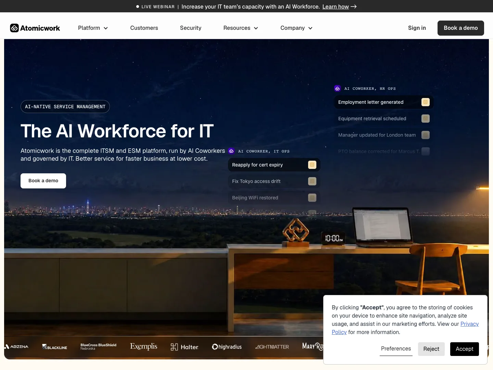Click the BlackLine logo

click(x=54, y=347)
